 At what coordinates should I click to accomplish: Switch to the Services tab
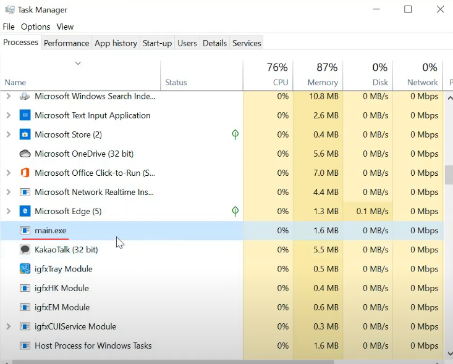pos(247,43)
